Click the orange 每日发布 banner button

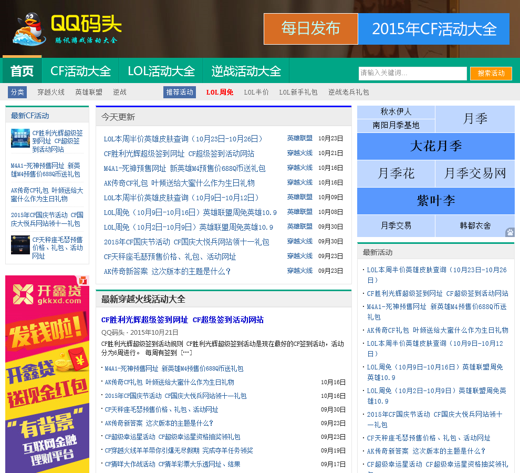point(310,29)
